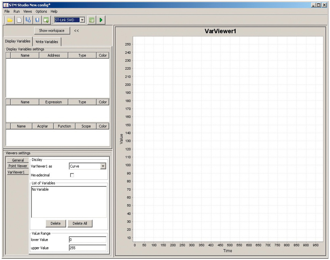Click the Address column header
This screenshot has height=260, width=330.
coord(54,55)
